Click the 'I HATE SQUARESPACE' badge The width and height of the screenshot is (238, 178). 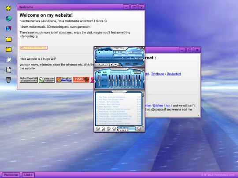[x=81, y=80]
